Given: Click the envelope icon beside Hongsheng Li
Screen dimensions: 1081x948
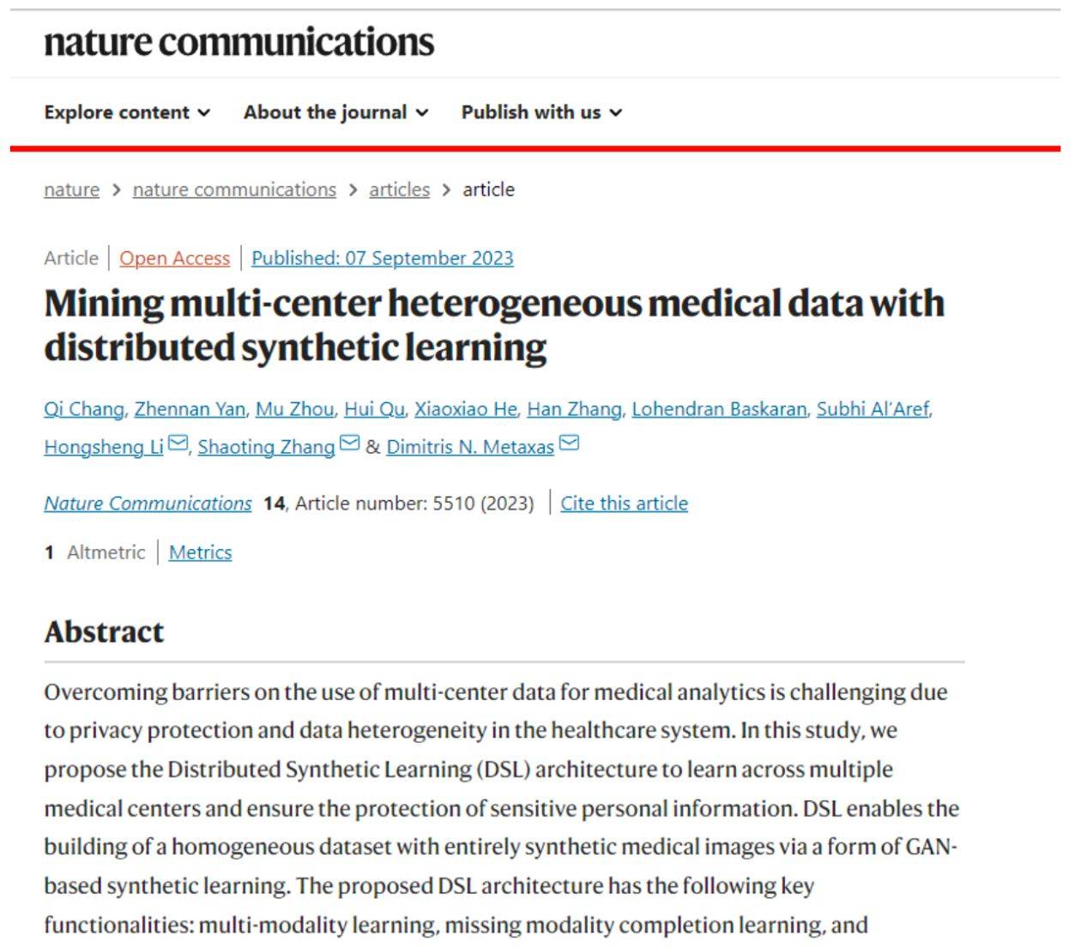Looking at the screenshot, I should (x=178, y=444).
